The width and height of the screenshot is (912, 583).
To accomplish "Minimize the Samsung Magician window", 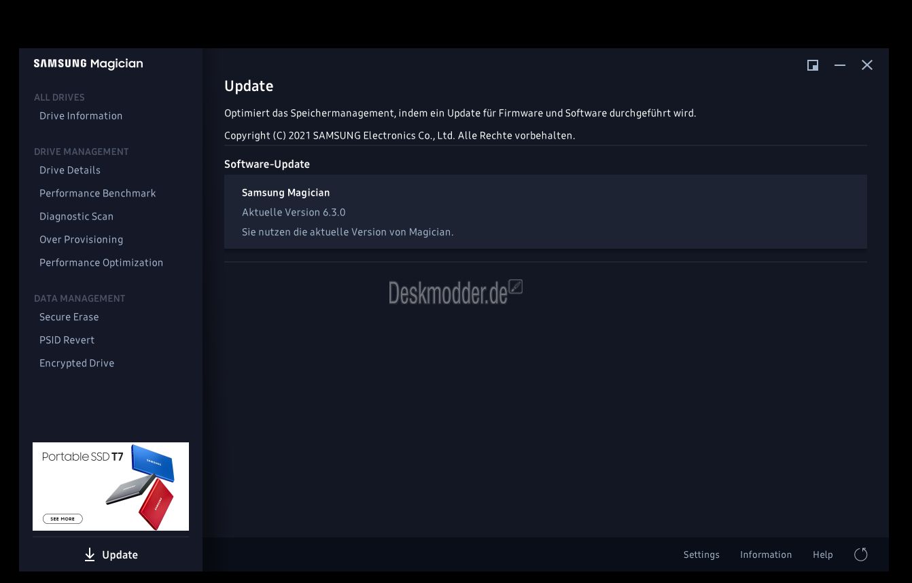I will pyautogui.click(x=840, y=65).
